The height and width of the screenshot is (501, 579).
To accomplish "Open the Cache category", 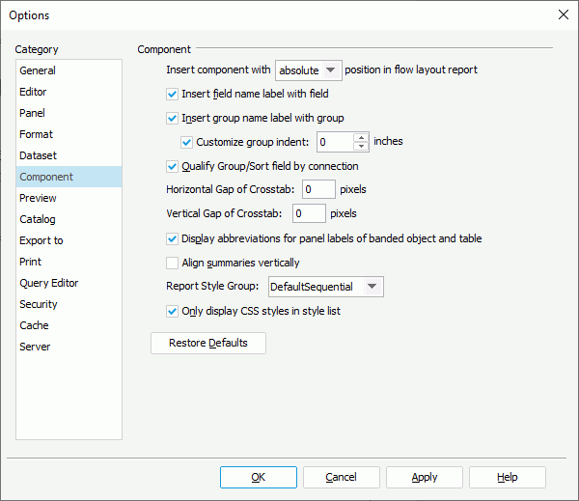I will pos(69,325).
